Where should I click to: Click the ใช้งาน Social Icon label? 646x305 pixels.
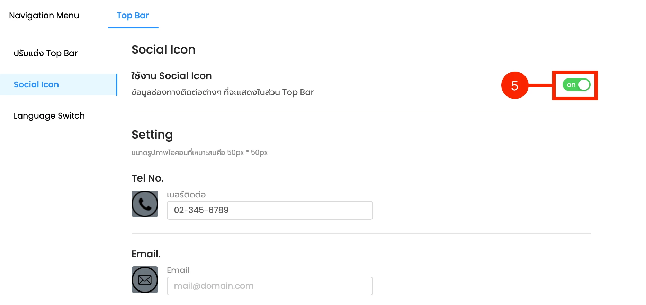171,76
